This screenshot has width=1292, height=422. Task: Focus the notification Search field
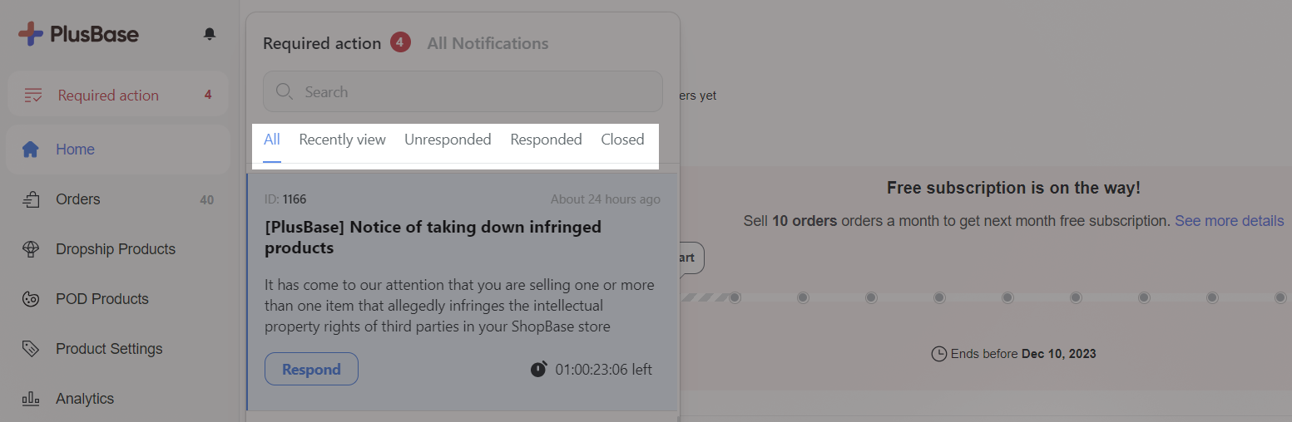coord(463,91)
